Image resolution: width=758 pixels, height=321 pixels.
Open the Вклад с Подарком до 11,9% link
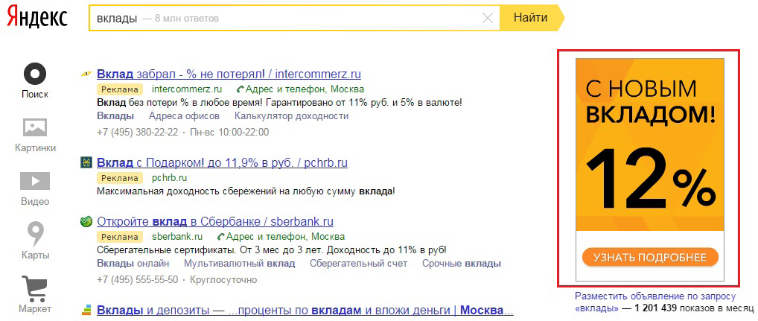coord(223,163)
